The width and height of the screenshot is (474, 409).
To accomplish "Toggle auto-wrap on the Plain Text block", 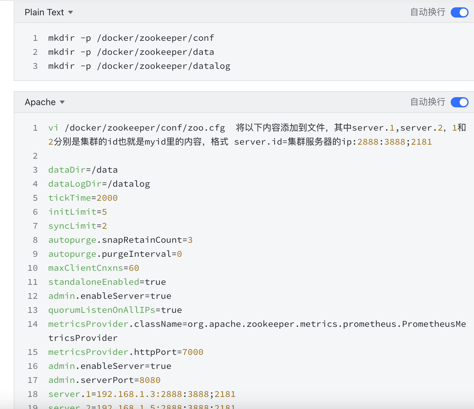I will 459,12.
